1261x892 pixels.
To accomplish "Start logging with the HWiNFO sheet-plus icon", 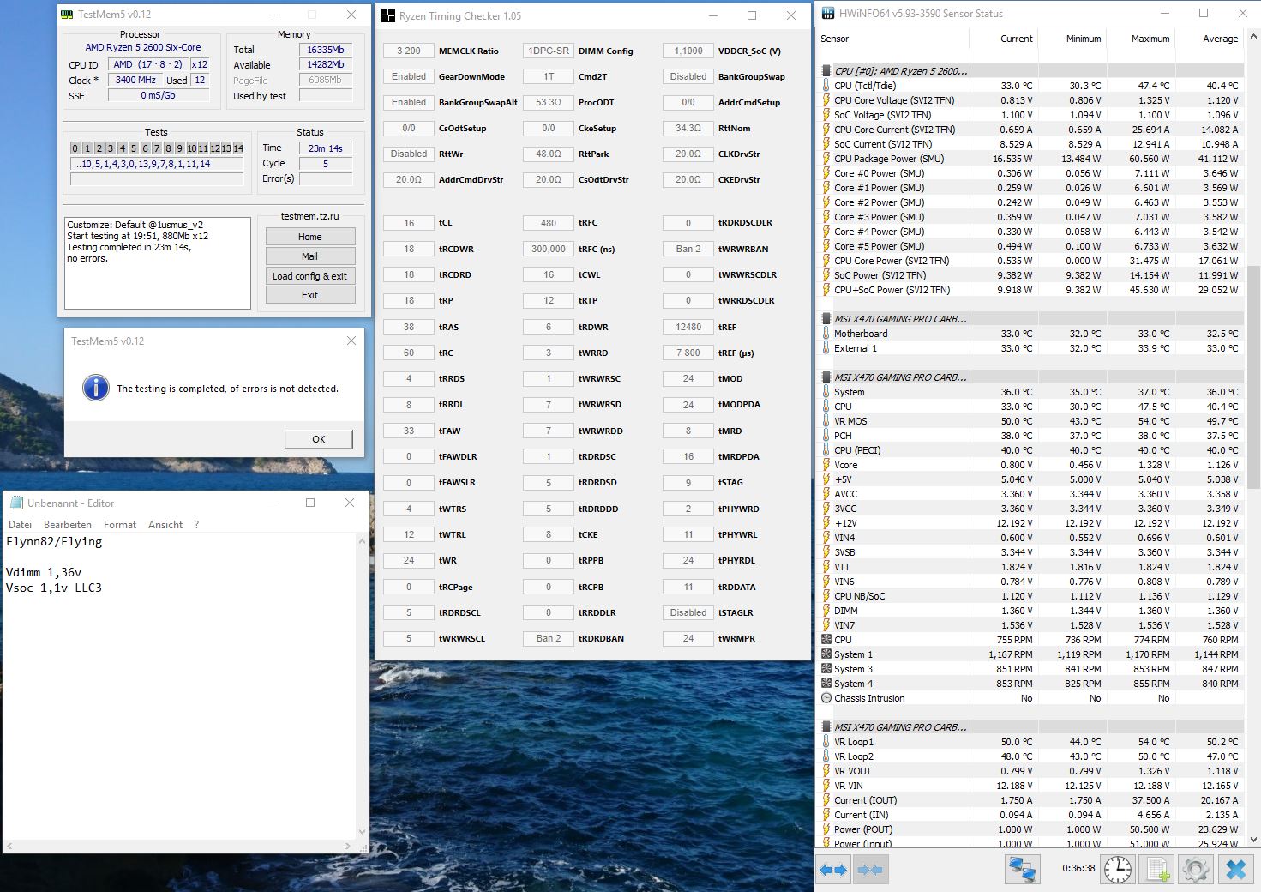I will (x=1157, y=869).
